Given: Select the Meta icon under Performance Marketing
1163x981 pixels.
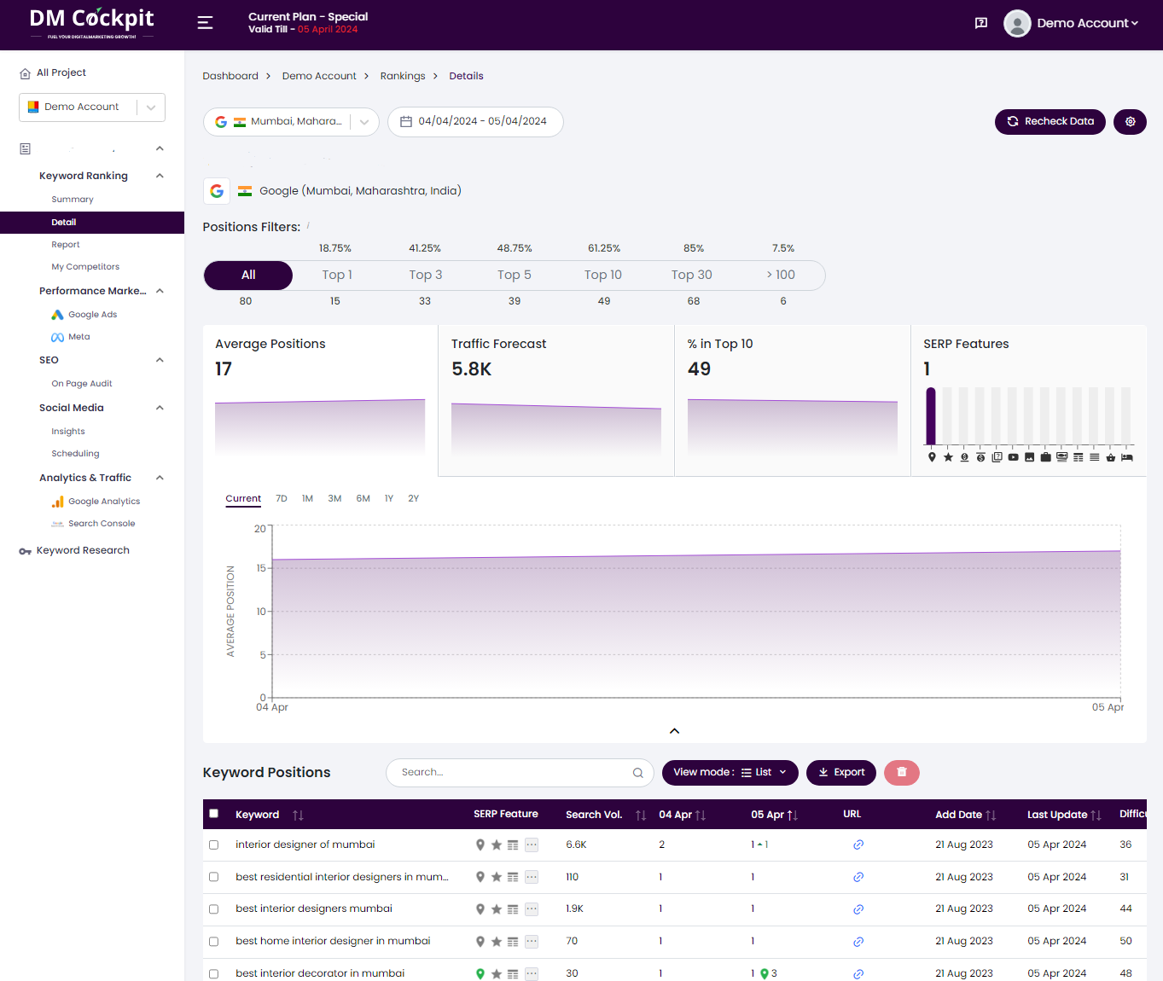Looking at the screenshot, I should click(56, 336).
